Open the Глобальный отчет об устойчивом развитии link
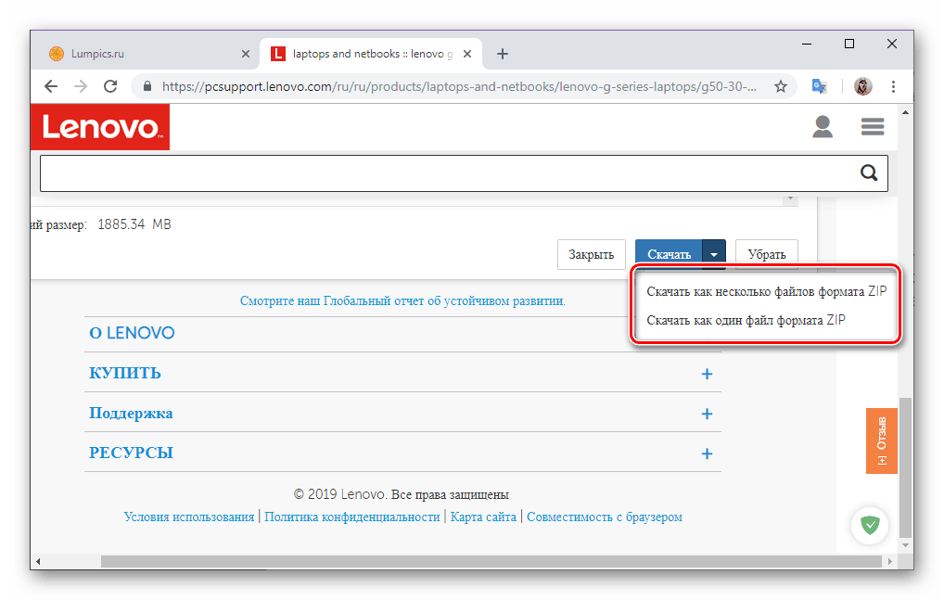Screen dimensions: 944x600 402,300
